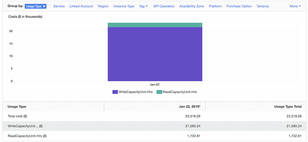Viewport: 308px width, 142px height.
Task: Click the purple WriteCapacityUnit-Hrs legend swatch
Action: (x=115, y=92)
